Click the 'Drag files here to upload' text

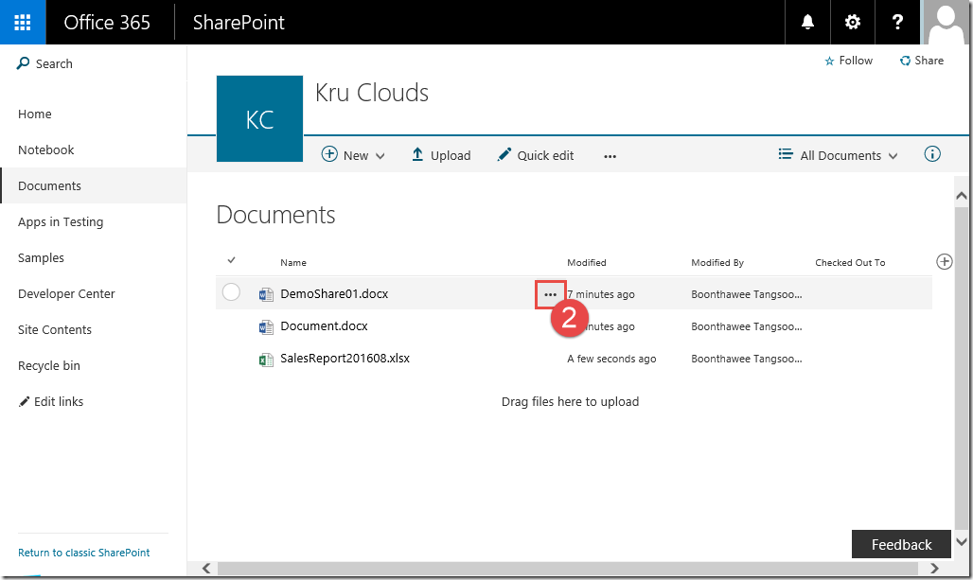point(571,402)
